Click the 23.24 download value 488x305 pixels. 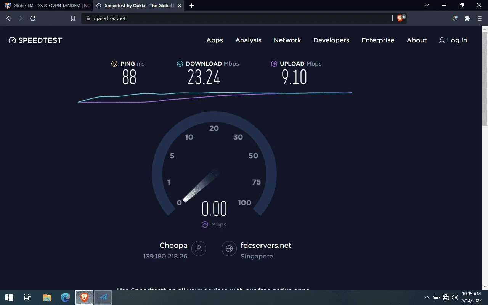(x=204, y=78)
